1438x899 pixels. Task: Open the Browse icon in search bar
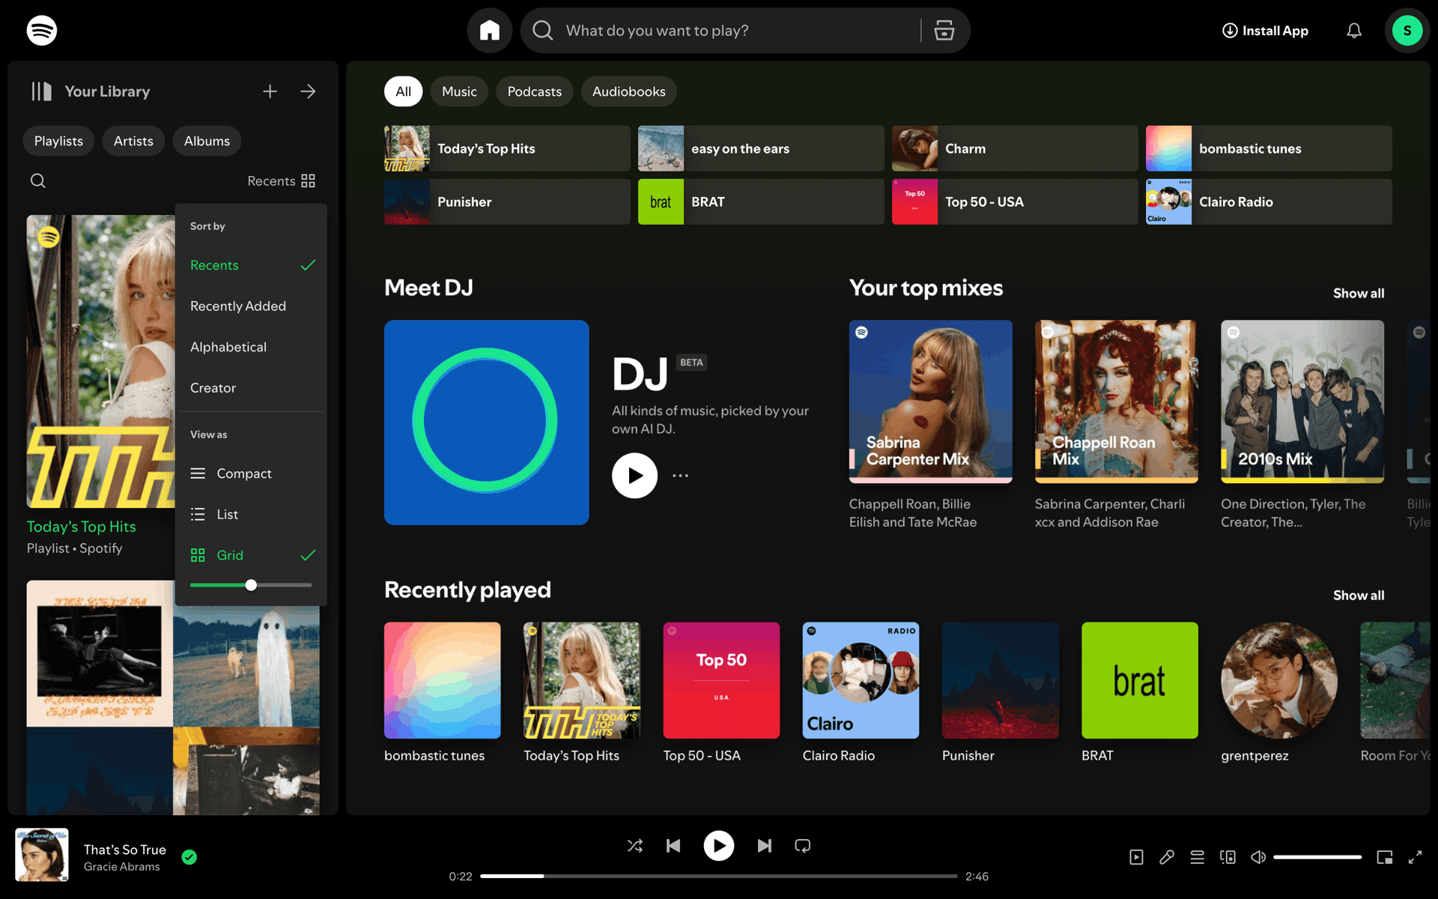click(x=944, y=31)
